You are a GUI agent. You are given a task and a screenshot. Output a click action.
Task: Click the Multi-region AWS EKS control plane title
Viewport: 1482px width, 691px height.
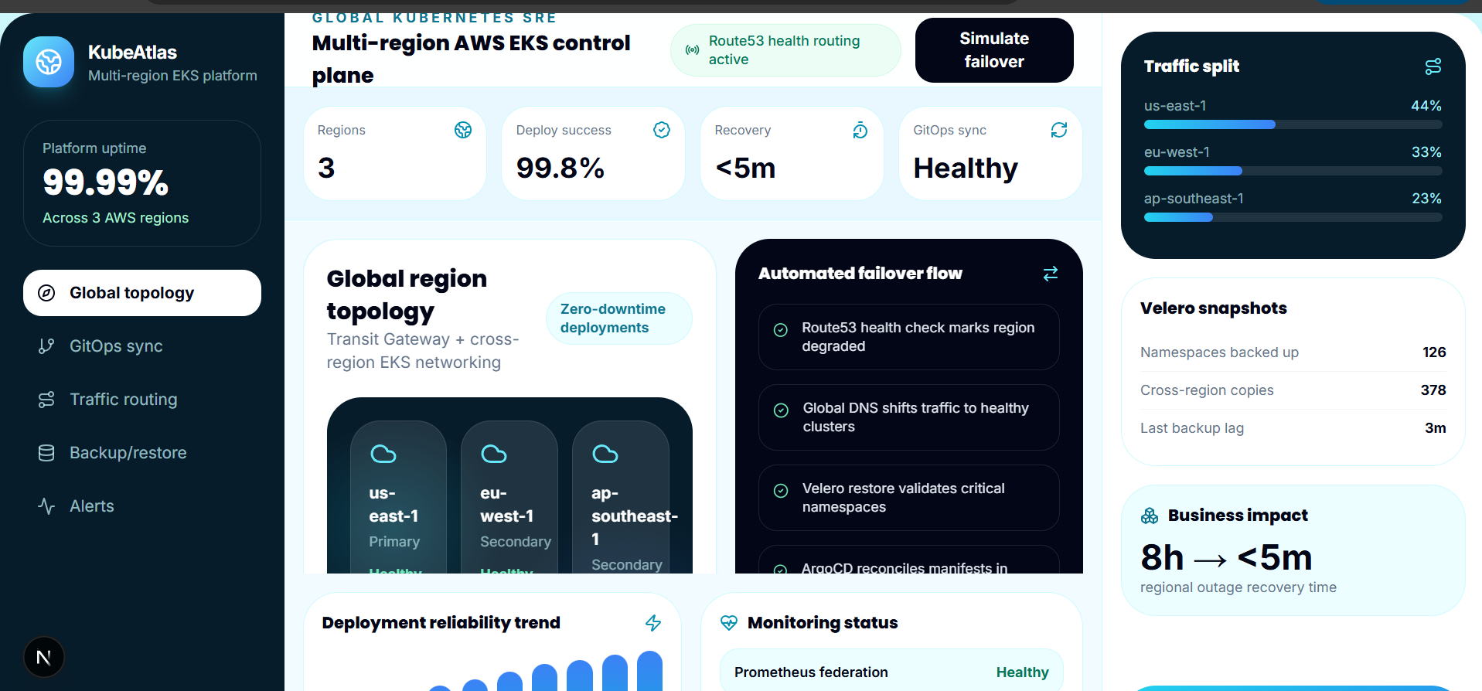pyautogui.click(x=472, y=59)
